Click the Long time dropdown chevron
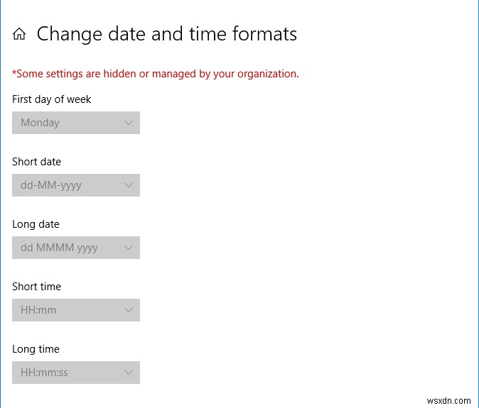Viewport: 479px width, 408px height. [x=129, y=373]
